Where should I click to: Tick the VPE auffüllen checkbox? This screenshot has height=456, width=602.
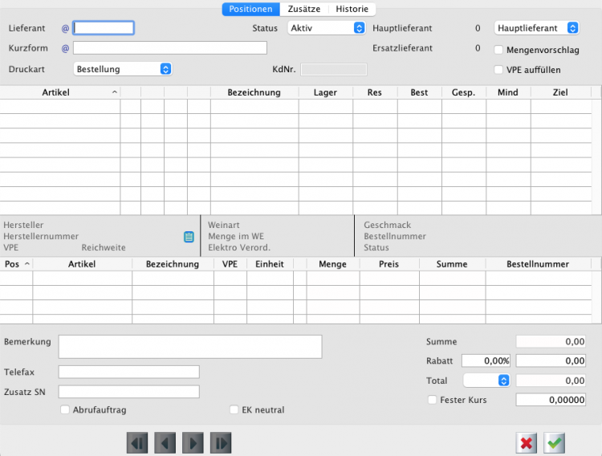499,70
